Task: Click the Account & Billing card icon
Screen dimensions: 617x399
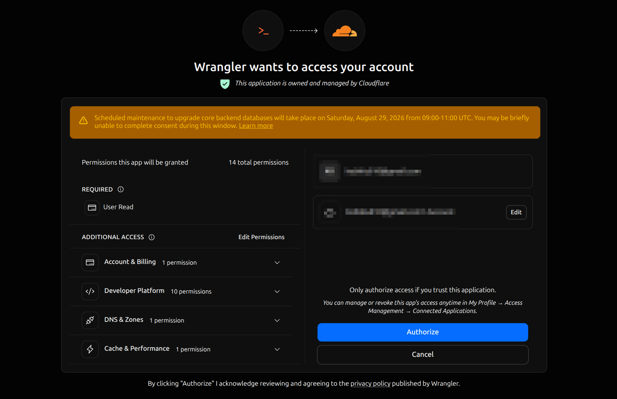Action: coord(90,263)
